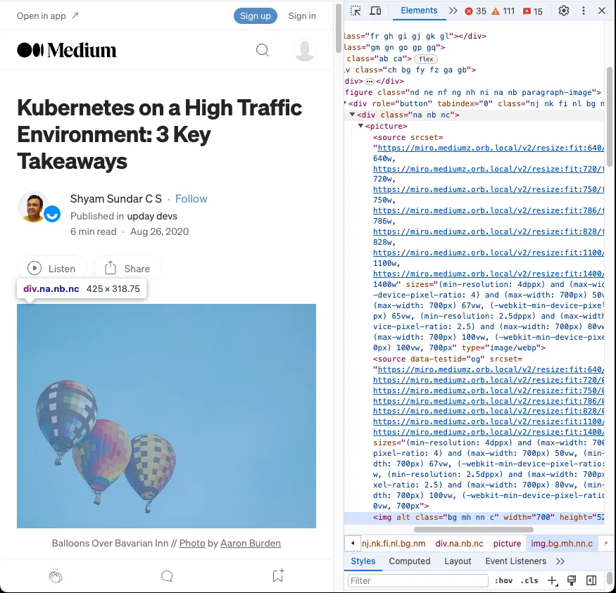Open DevTools settings gear
The image size is (616, 593).
click(563, 11)
